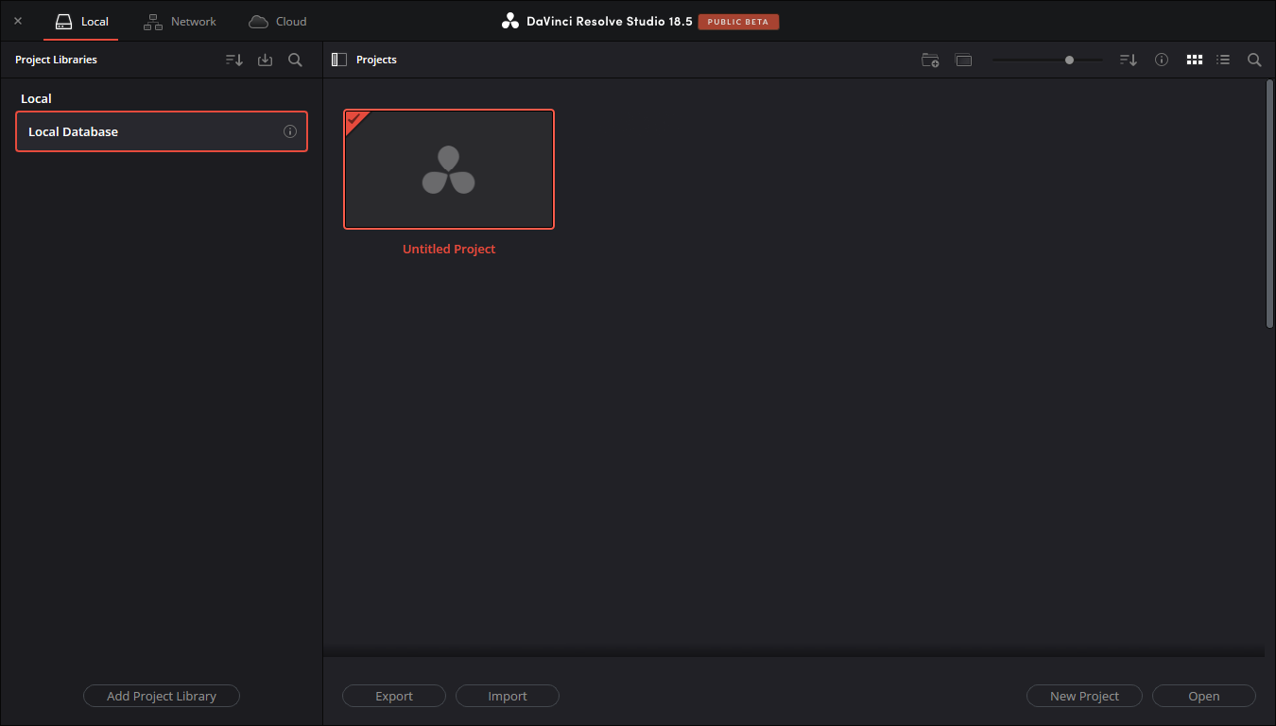
Task: Switch to list view
Action: click(x=1223, y=60)
